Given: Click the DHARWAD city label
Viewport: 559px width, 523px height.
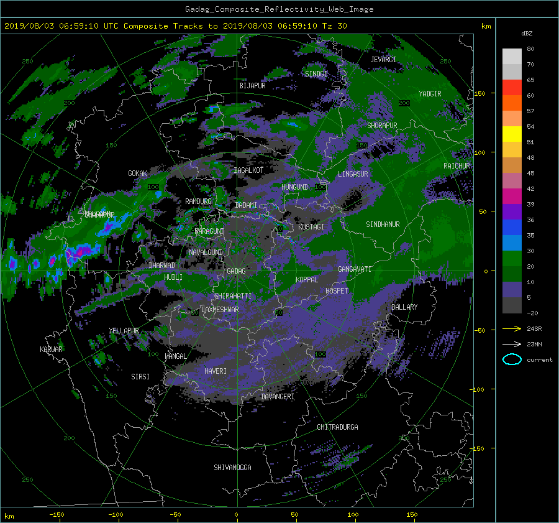Looking at the screenshot, I should coord(162,266).
